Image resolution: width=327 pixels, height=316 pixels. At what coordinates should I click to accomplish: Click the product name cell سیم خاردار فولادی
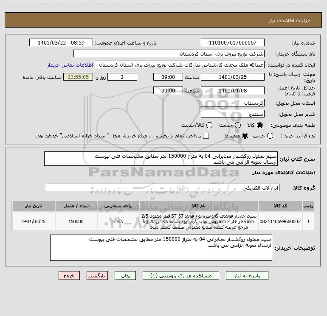tap(199, 221)
